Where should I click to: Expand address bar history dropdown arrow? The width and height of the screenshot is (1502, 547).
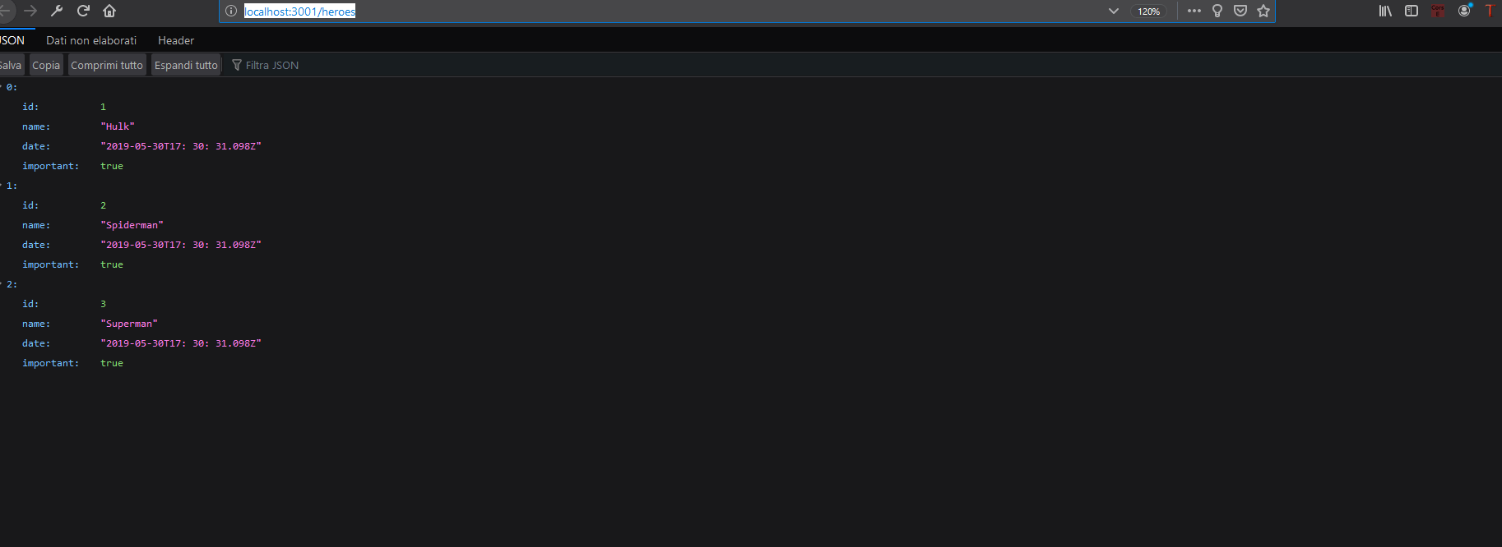pos(1113,11)
